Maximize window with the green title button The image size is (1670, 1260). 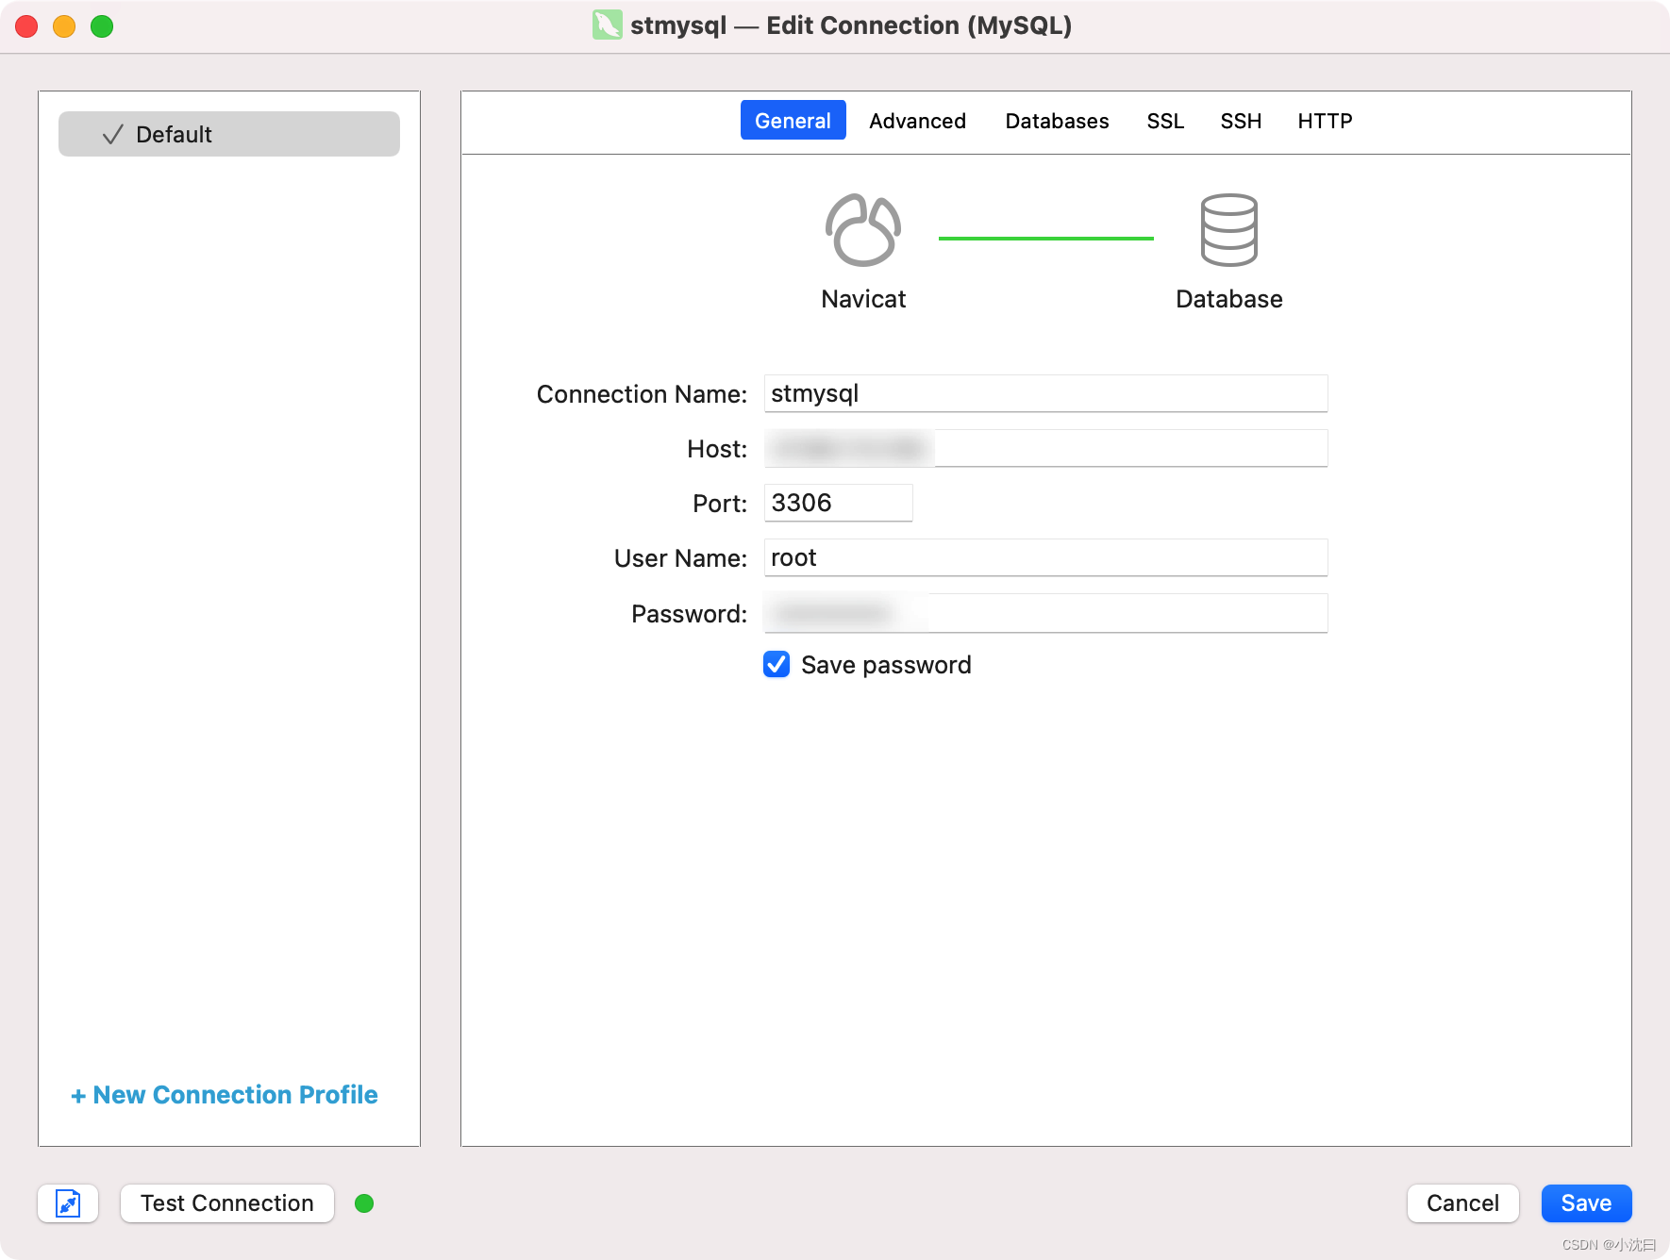(x=102, y=26)
